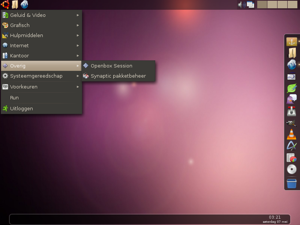Screen dimensions: 300x225
Task: Expand the Hulpmiddelen submenu arrow
Action: pyautogui.click(x=78, y=35)
